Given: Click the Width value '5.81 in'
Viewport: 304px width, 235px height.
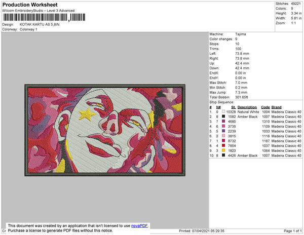Looking at the screenshot, I should [296, 18].
